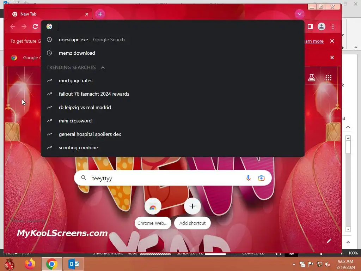Image resolution: width=361 pixels, height=271 pixels.
Task: Select fallout 76 fasnacht 2024 rewards suggestion
Action: [x=173, y=94]
